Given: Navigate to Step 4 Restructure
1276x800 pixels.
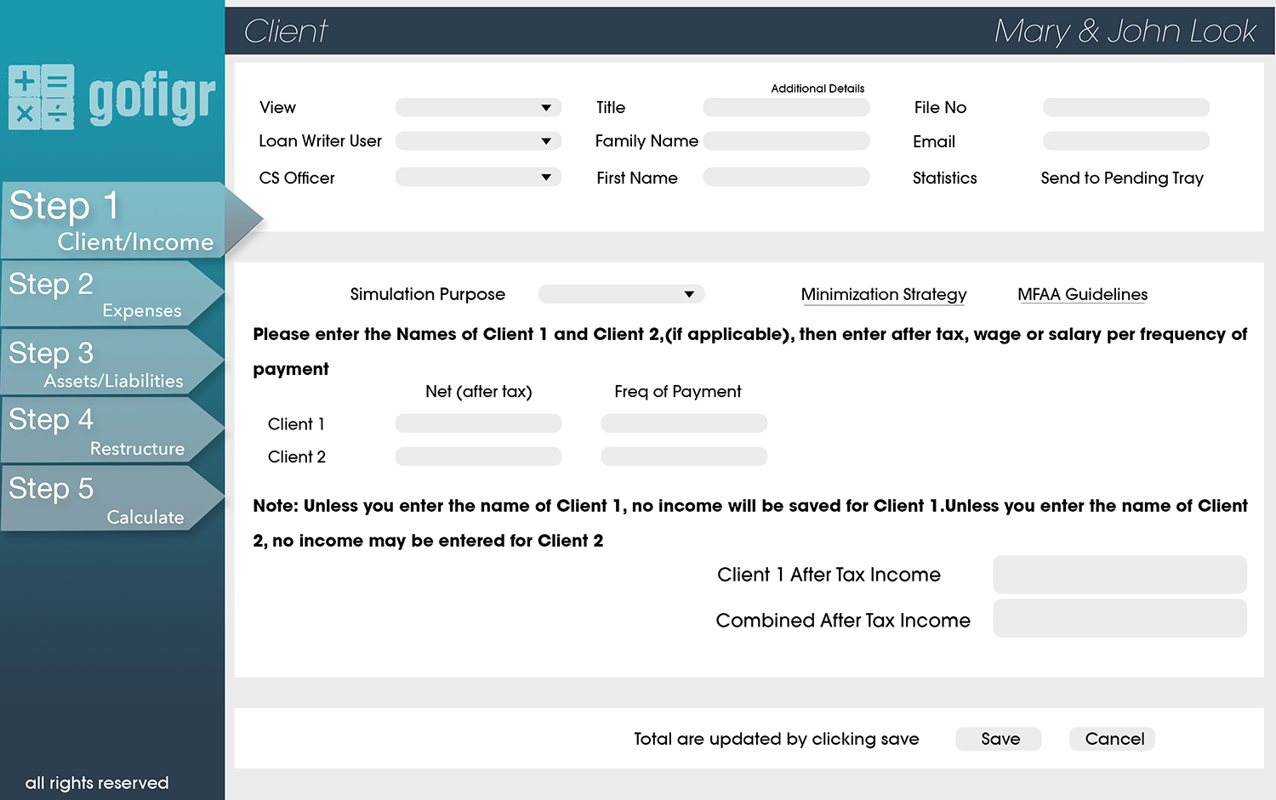Looking at the screenshot, I should 112,431.
